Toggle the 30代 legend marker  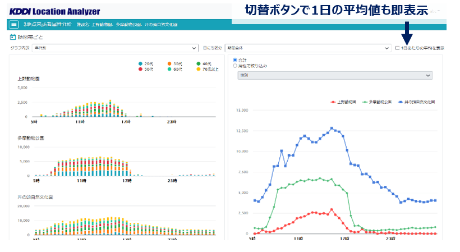(169, 63)
